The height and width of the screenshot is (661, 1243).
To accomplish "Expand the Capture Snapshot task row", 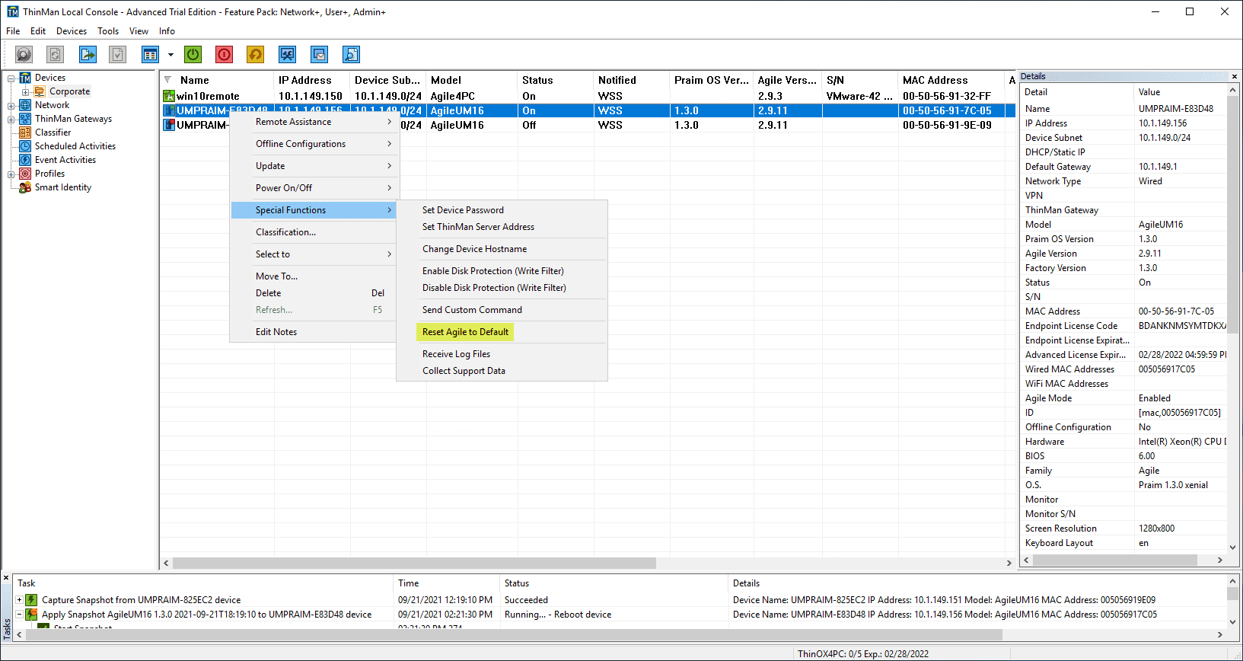I will click(x=19, y=600).
